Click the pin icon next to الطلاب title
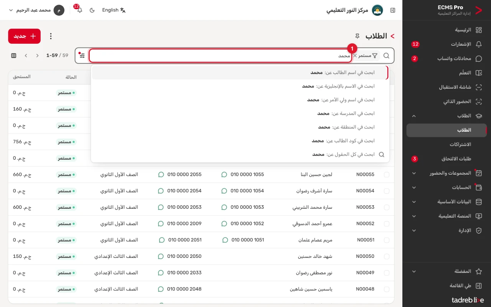491x307 pixels. click(x=358, y=36)
